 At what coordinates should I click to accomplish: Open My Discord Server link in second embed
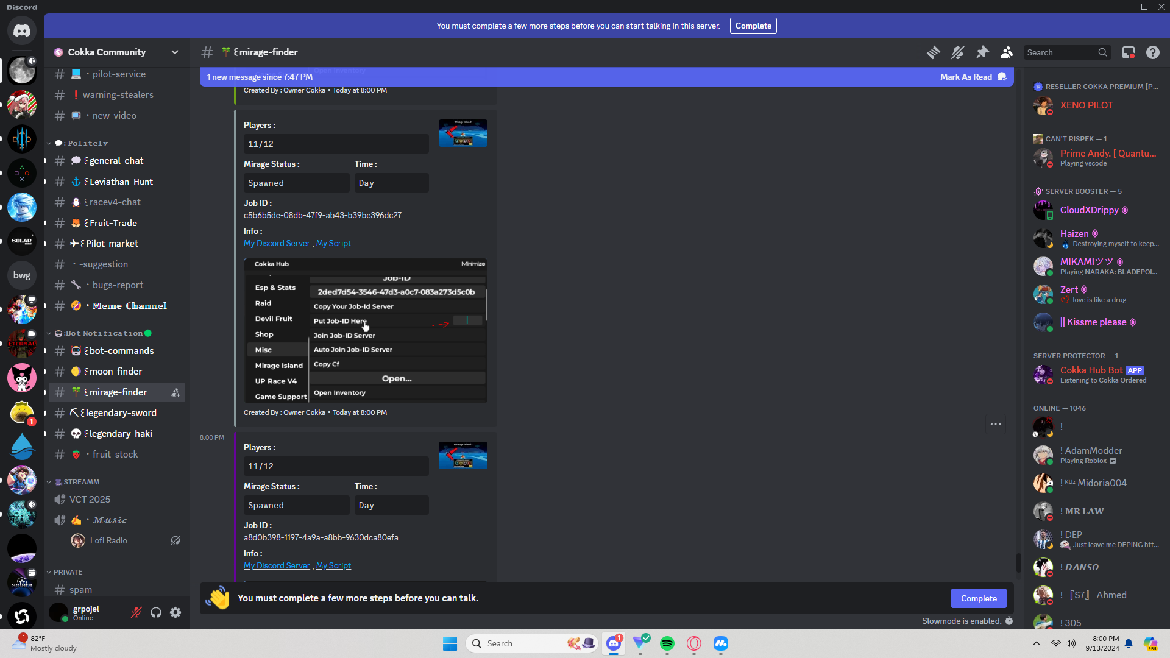(277, 565)
